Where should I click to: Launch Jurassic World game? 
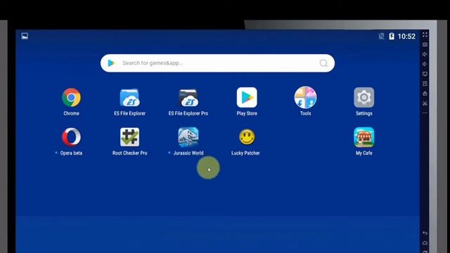point(188,137)
